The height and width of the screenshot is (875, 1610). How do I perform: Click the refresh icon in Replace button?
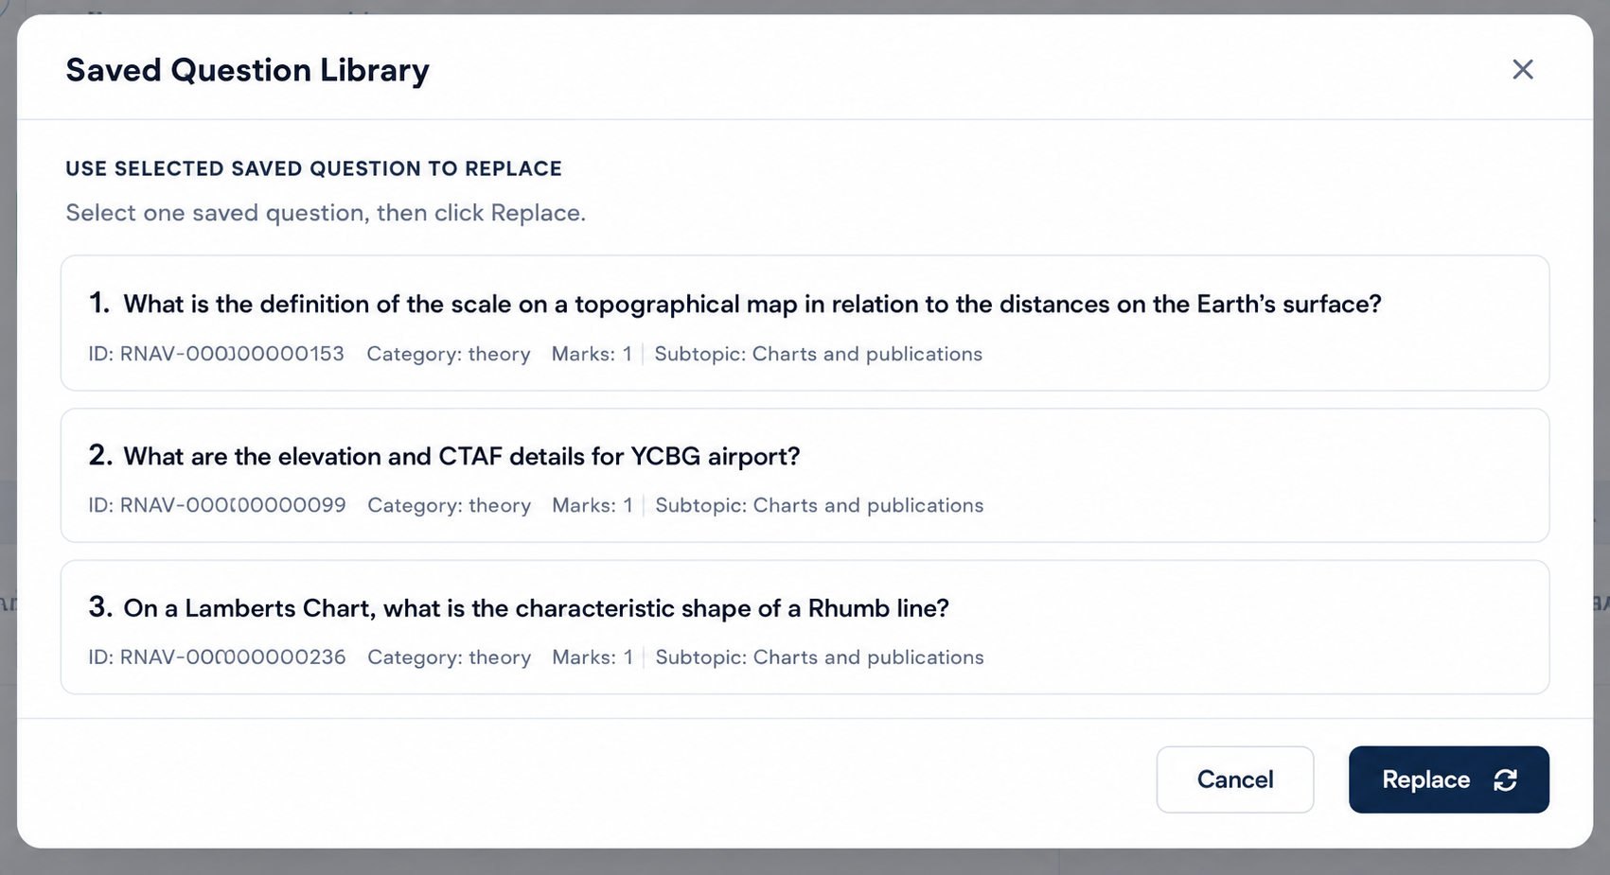1505,779
